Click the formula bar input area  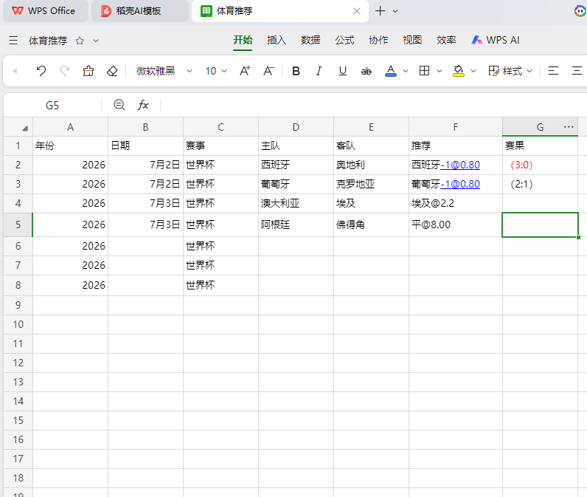tap(375, 106)
